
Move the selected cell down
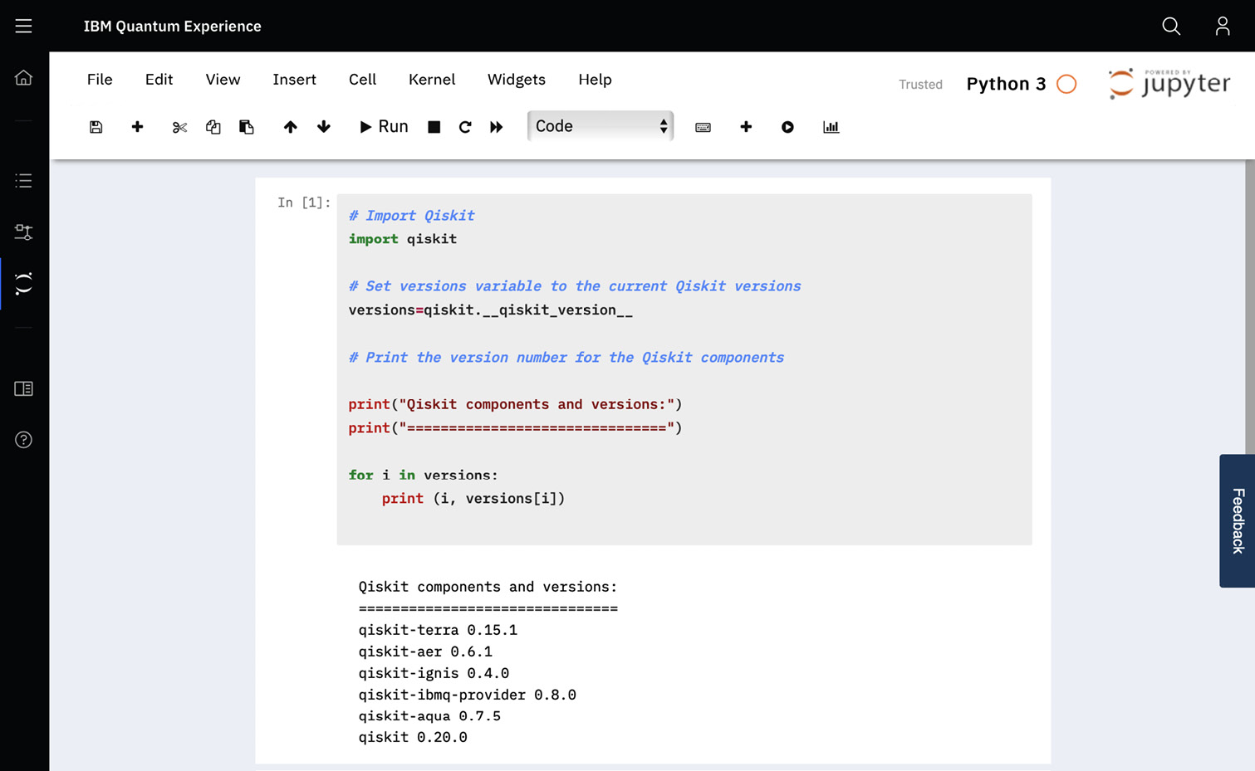click(324, 127)
